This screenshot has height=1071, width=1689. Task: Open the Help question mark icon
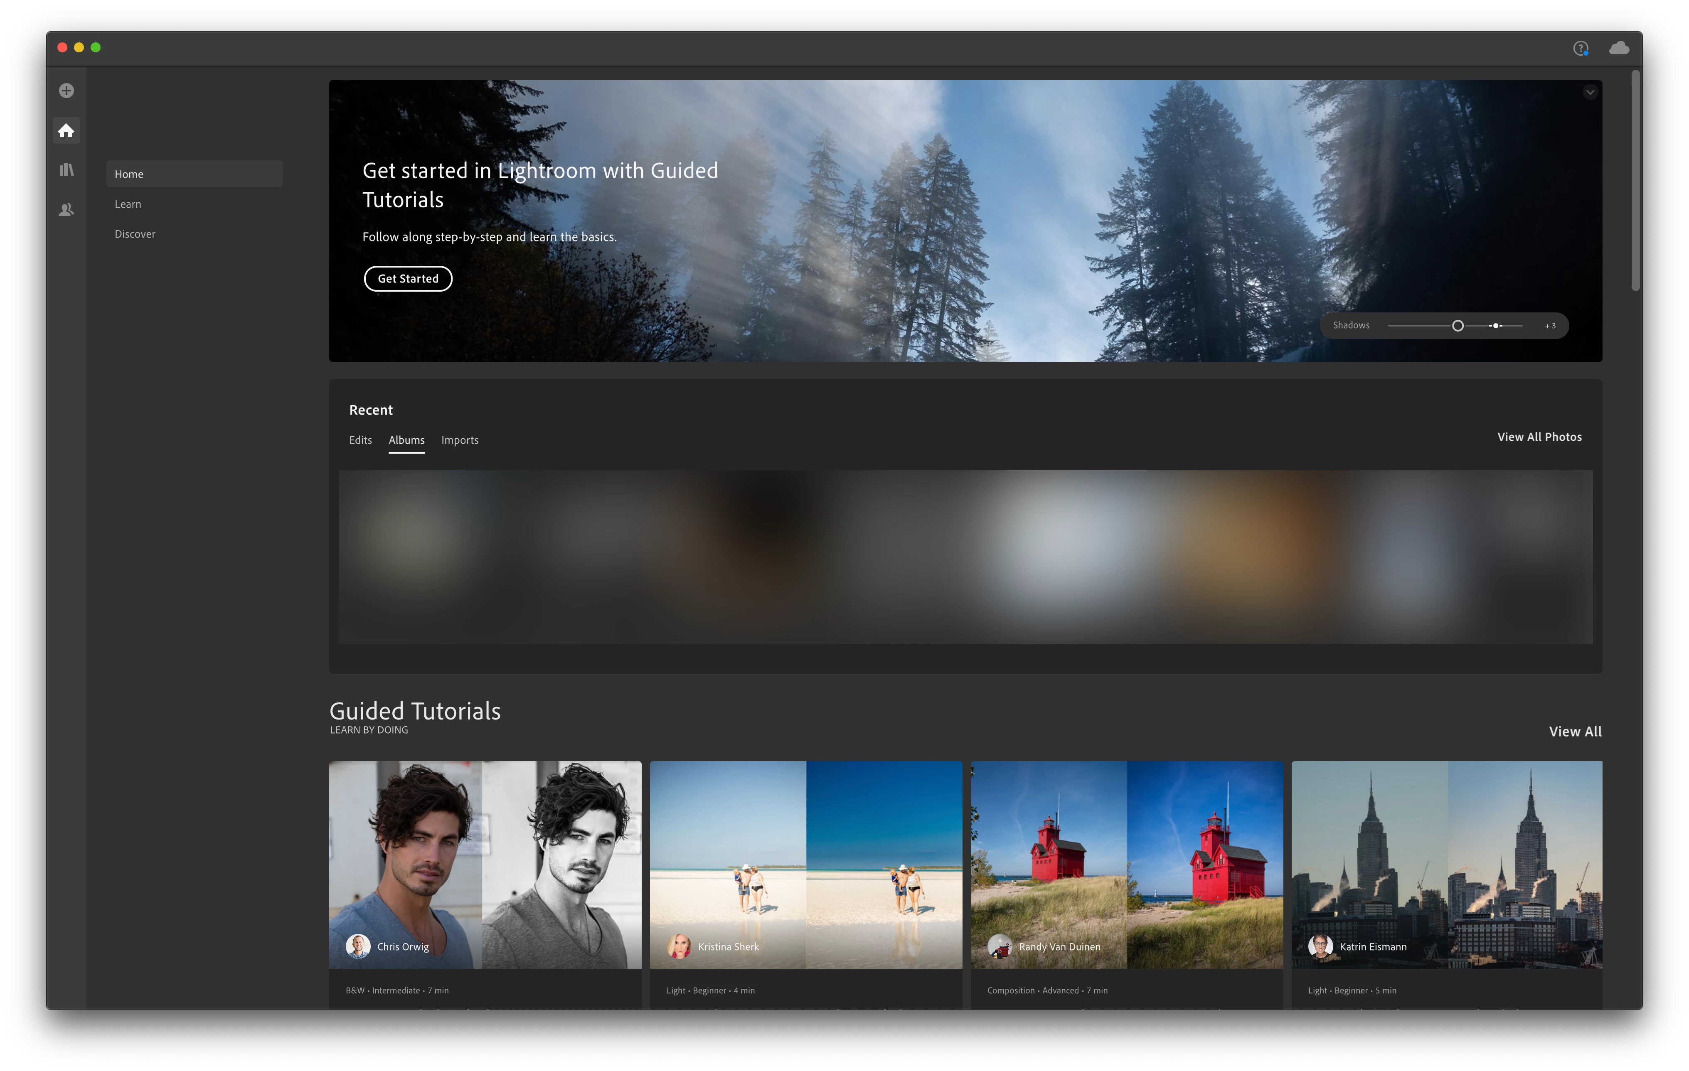[x=1580, y=48]
